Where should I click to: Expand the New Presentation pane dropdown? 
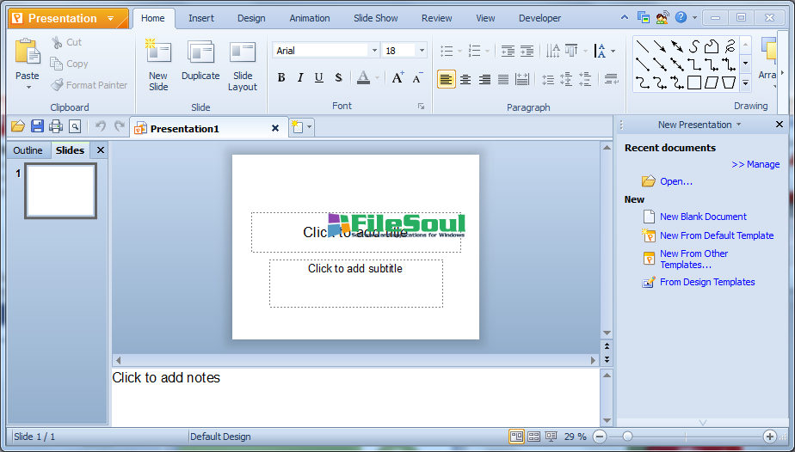(737, 125)
